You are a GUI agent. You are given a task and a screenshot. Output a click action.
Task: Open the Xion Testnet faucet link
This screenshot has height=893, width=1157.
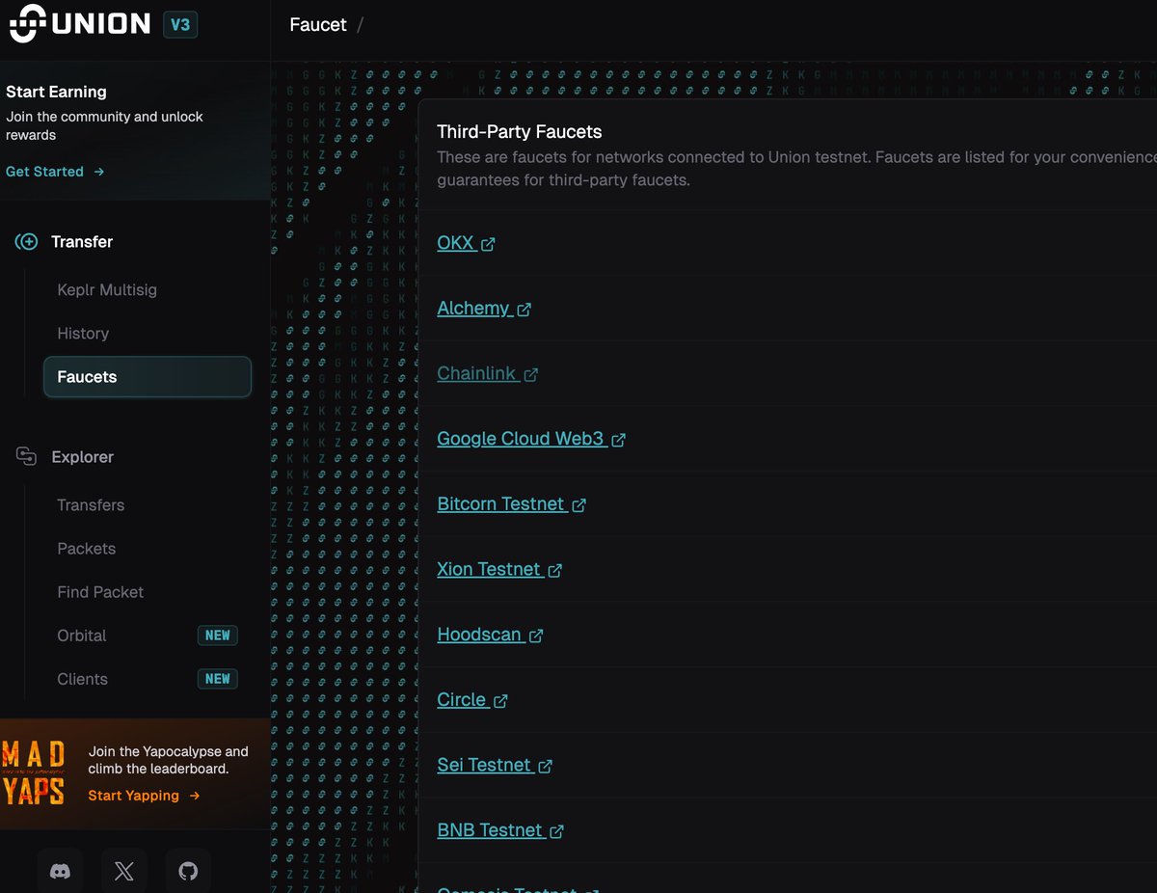click(489, 569)
